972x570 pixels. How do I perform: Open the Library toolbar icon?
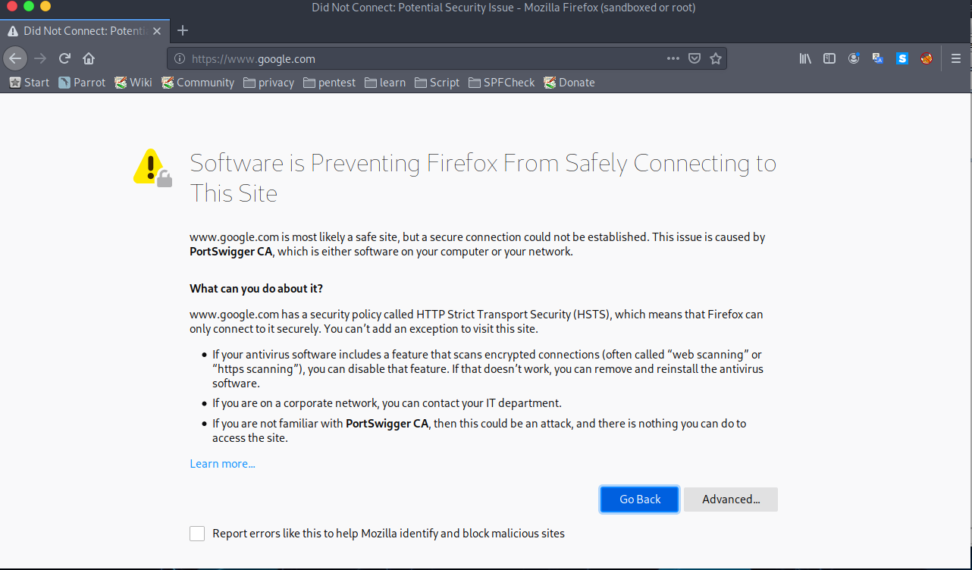pyautogui.click(x=805, y=58)
